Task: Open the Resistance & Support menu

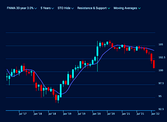Action: [92, 8]
